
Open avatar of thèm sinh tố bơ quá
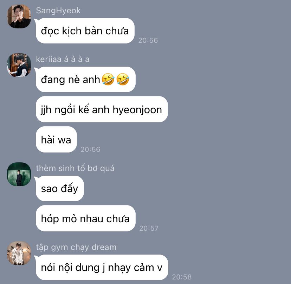point(19,174)
